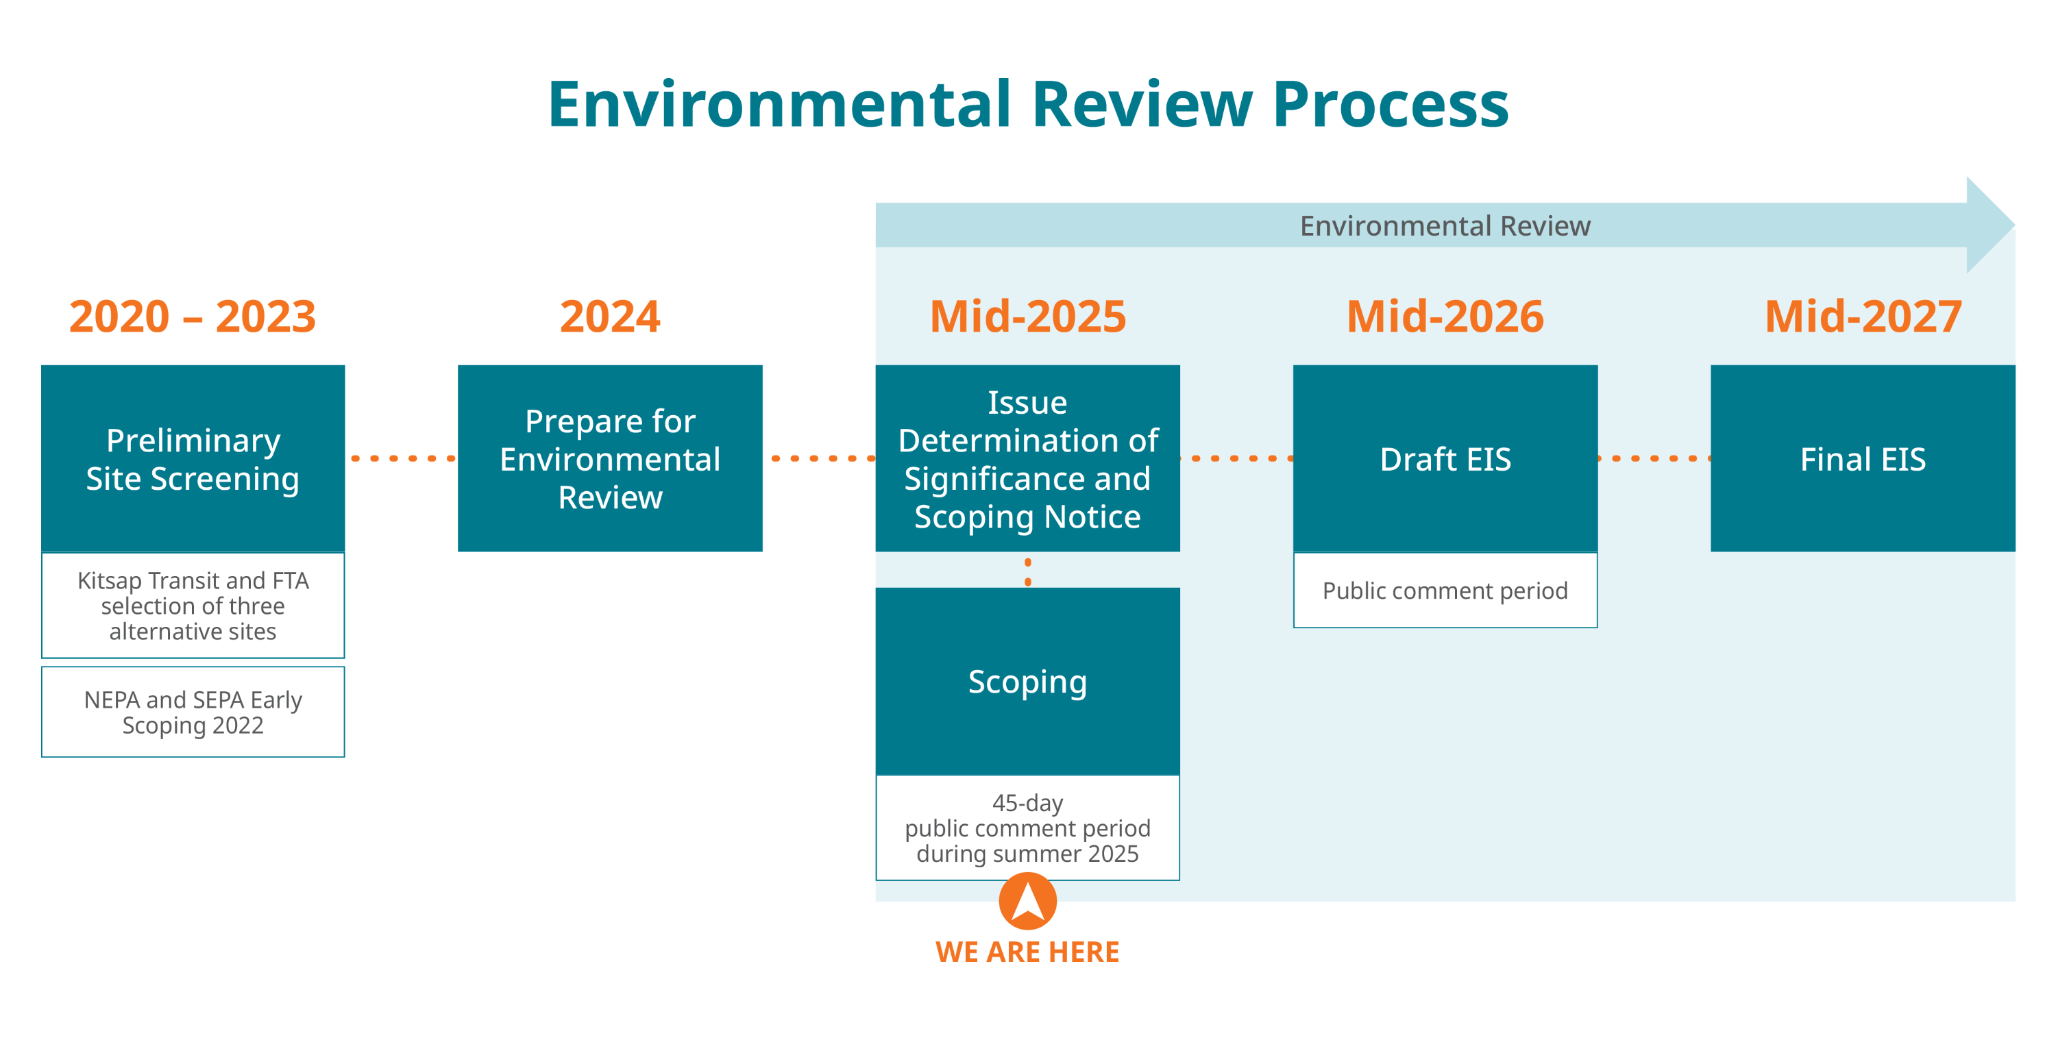Select the Draft EIS box

pyautogui.click(x=1445, y=459)
